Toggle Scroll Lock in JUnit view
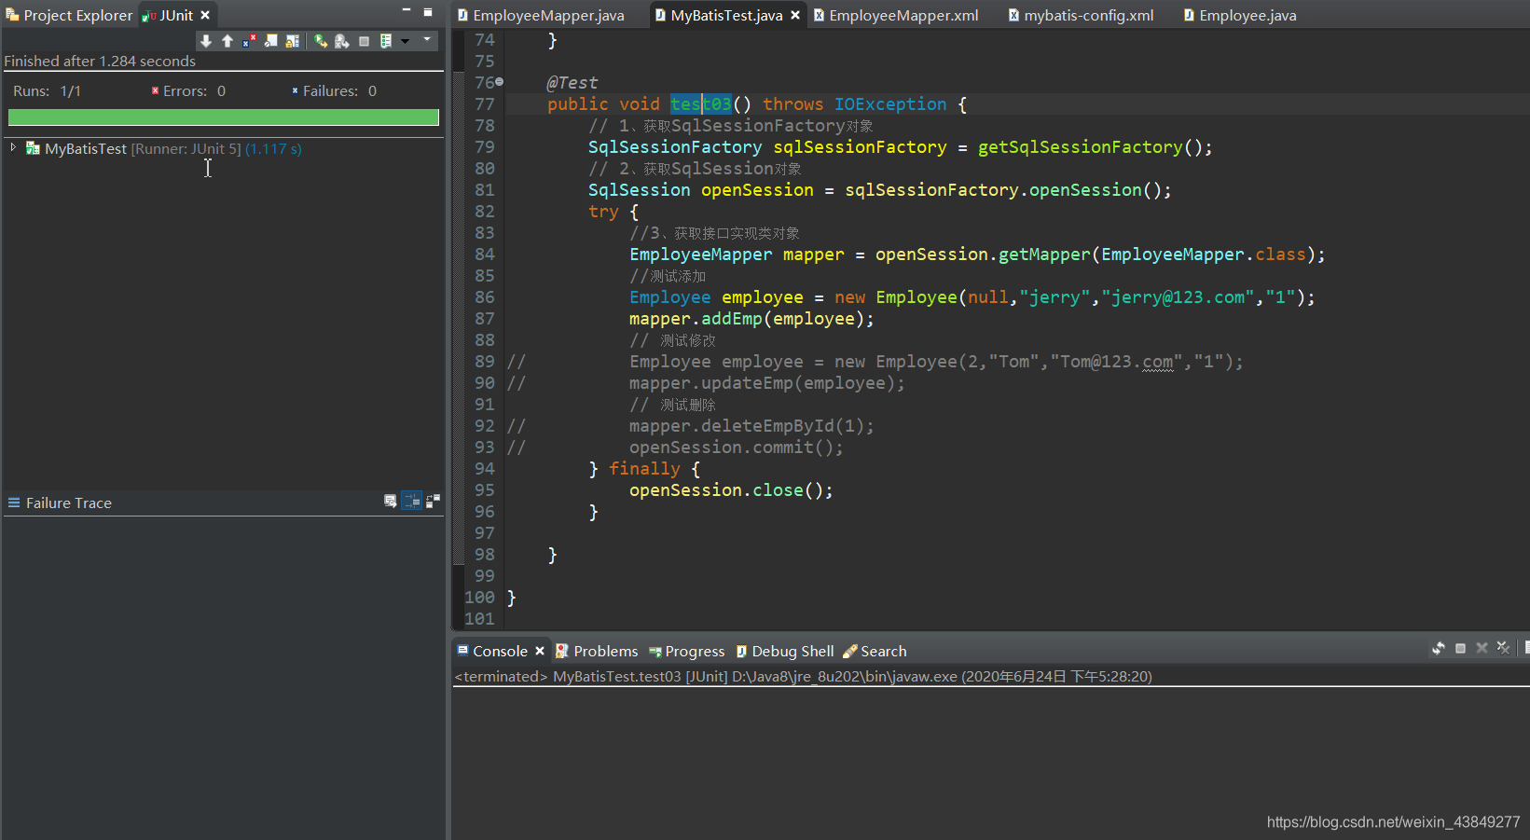Viewport: 1530px width, 840px height. 293,41
